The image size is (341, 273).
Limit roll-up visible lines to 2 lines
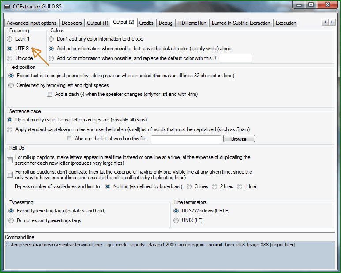click(x=215, y=186)
